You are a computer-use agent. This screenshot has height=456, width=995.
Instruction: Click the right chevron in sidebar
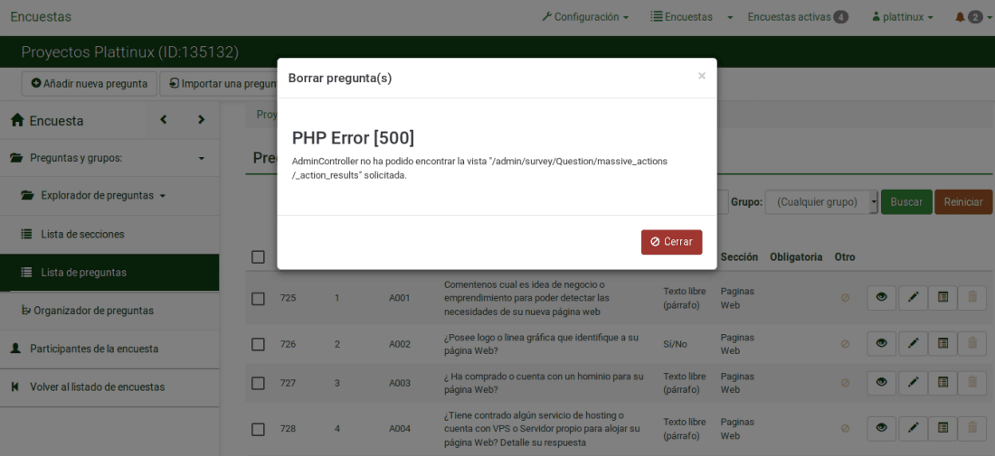(x=201, y=120)
